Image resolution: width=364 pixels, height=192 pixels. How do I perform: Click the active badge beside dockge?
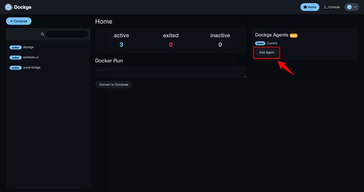point(15,47)
